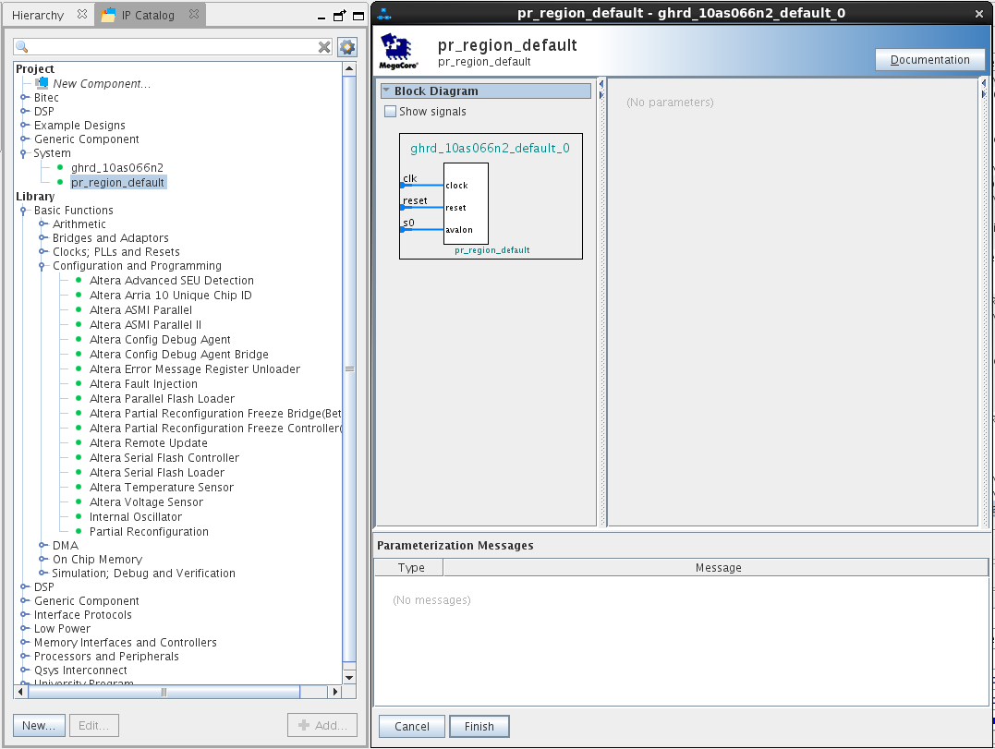The height and width of the screenshot is (749, 995).
Task: Expand the Bitec project node
Action: (24, 97)
